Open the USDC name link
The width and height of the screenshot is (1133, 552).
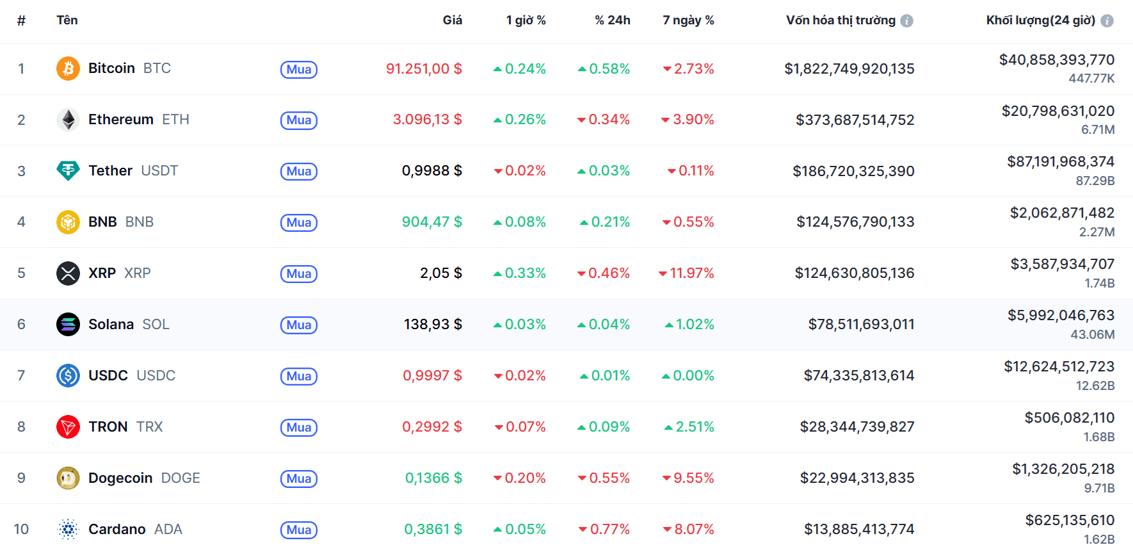(x=132, y=376)
